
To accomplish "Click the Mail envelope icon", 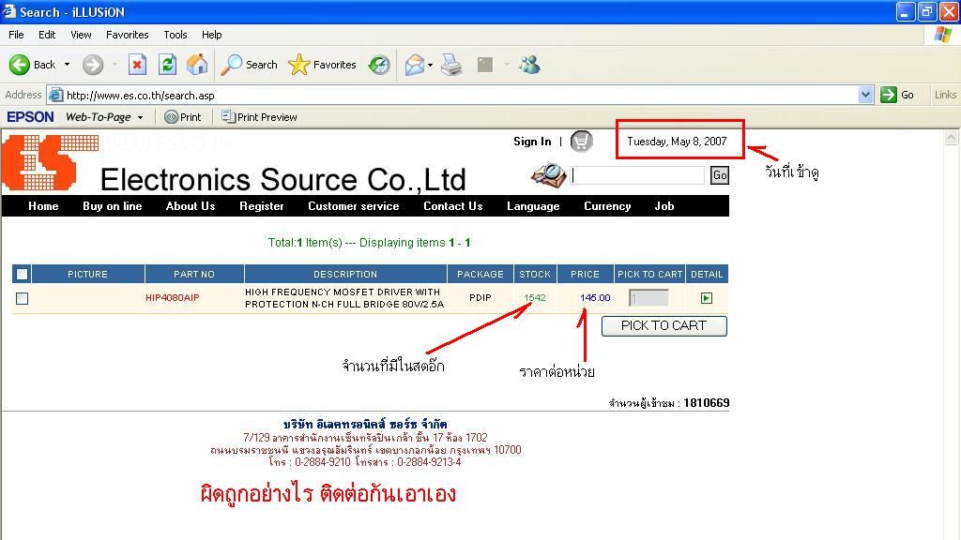I will pos(414,65).
